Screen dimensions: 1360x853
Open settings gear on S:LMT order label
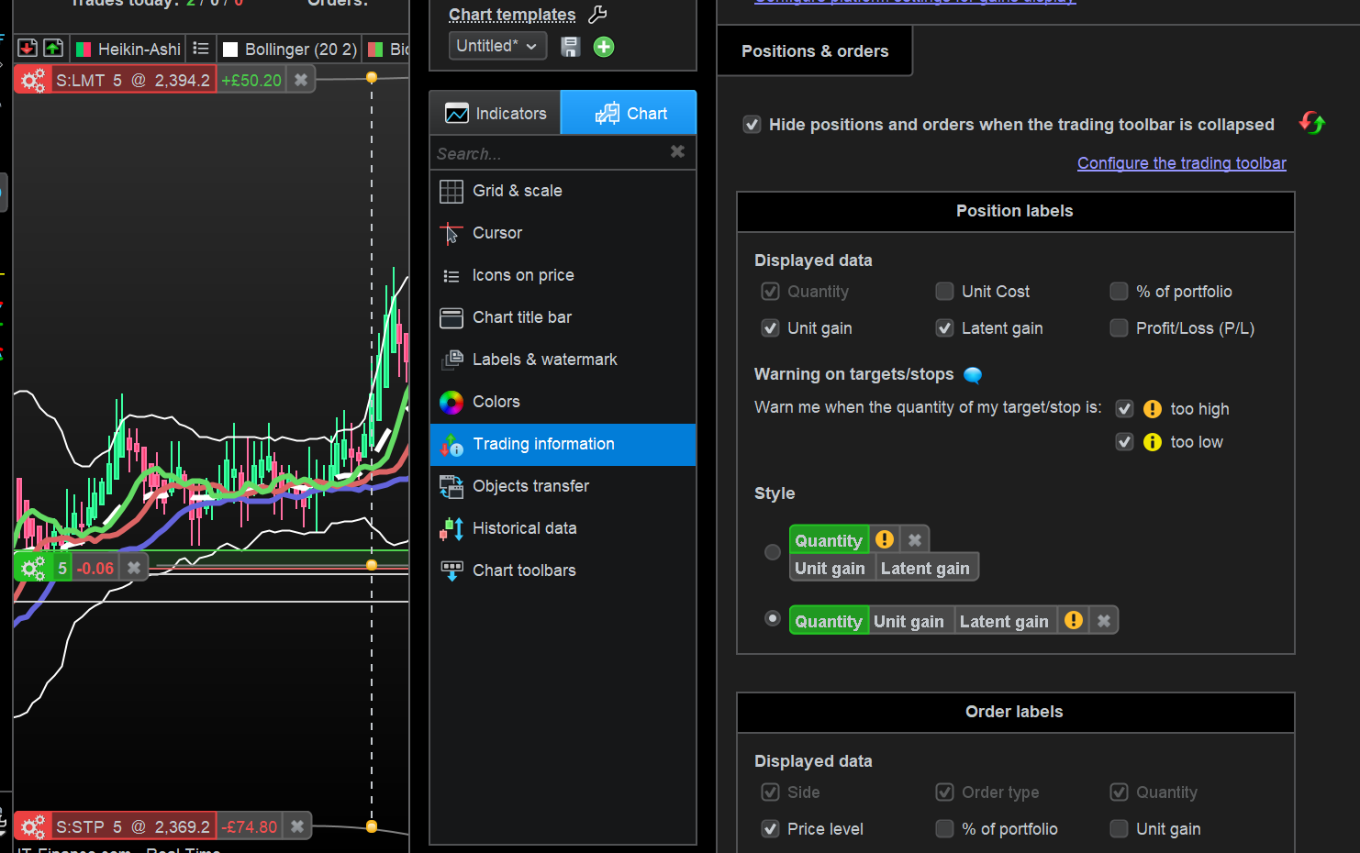click(x=33, y=81)
